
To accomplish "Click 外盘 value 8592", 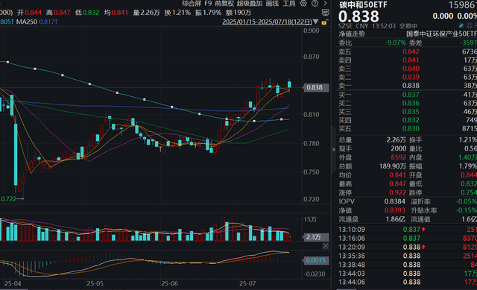I will tap(399, 157).
